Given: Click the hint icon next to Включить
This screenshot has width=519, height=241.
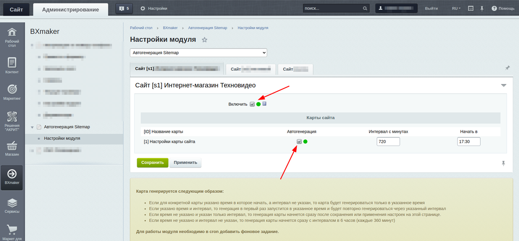Looking at the screenshot, I should pos(264,104).
